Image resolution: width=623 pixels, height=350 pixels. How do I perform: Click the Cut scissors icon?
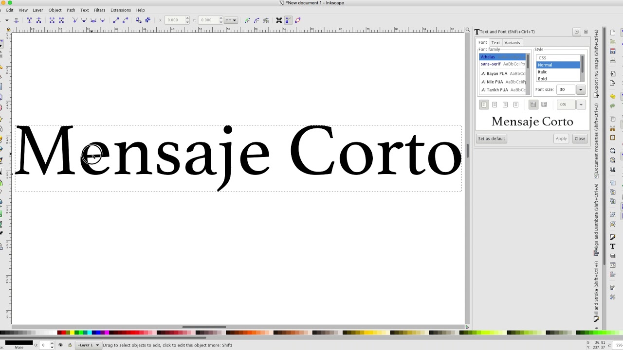click(613, 128)
